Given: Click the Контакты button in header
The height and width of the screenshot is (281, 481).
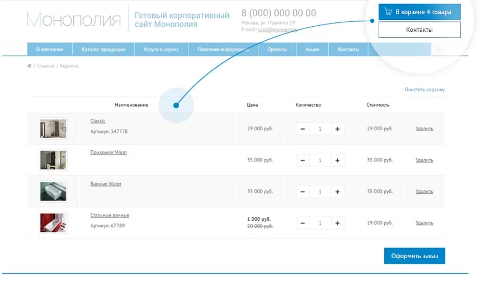Looking at the screenshot, I should click(x=419, y=30).
